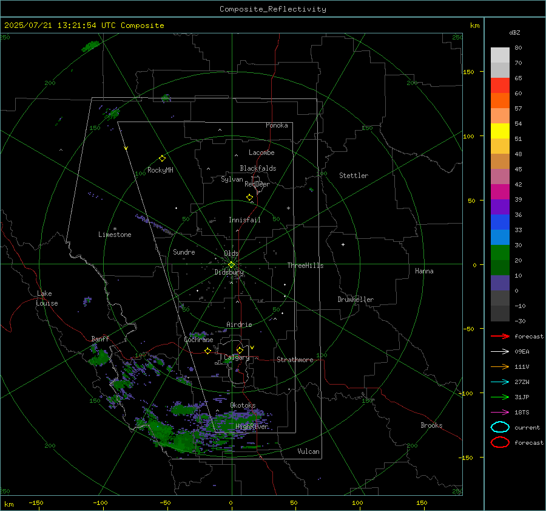Click yellow radar-center diamond above Didsbury
546x511 pixels.
[x=231, y=265]
